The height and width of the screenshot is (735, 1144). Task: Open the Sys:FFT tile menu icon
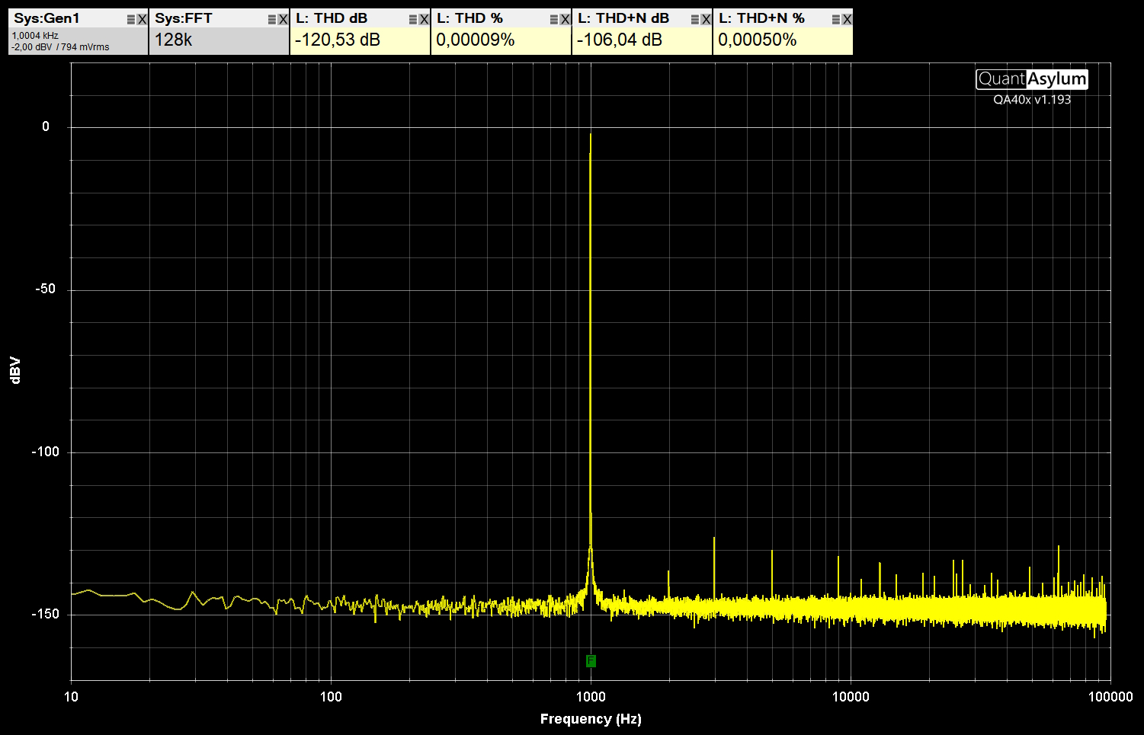[272, 19]
